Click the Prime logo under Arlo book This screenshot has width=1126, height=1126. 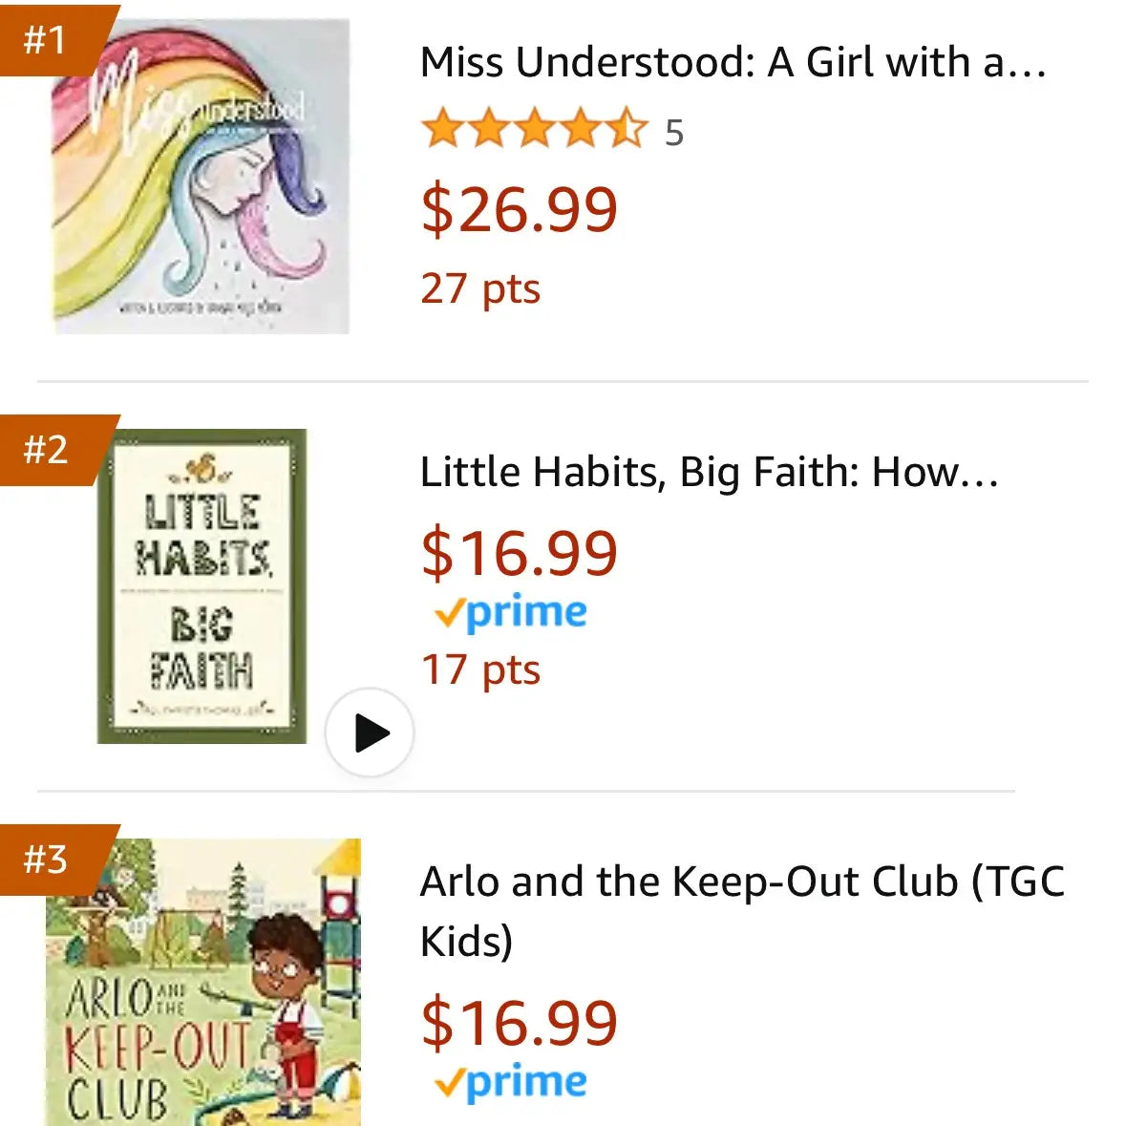(511, 1084)
